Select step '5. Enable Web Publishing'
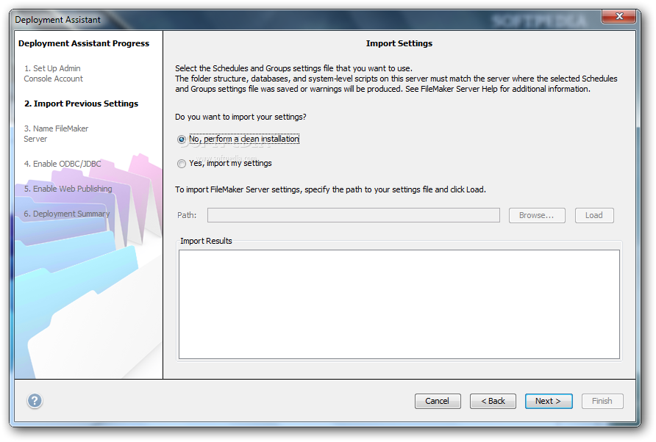 pyautogui.click(x=68, y=189)
